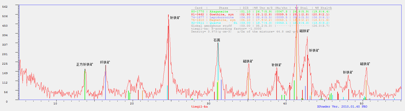Click the Card column header
Image resolution: width=405 pixels, height=111 pixels.
(x=198, y=8)
